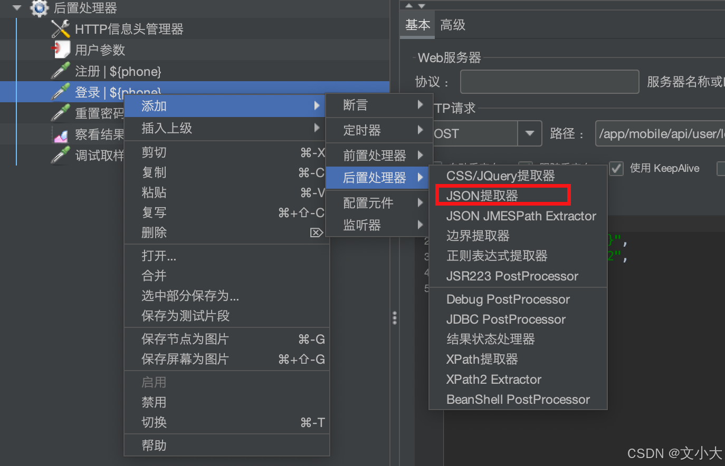Click inside the 协议 input field

[x=549, y=82]
